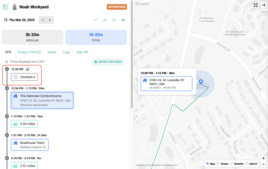Open the calendar date picker icon

(6, 20)
